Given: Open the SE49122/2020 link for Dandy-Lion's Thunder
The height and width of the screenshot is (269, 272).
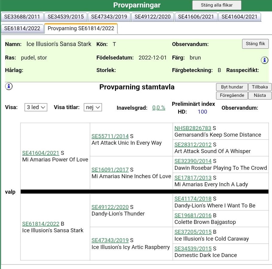Looking at the screenshot, I should (110, 207).
